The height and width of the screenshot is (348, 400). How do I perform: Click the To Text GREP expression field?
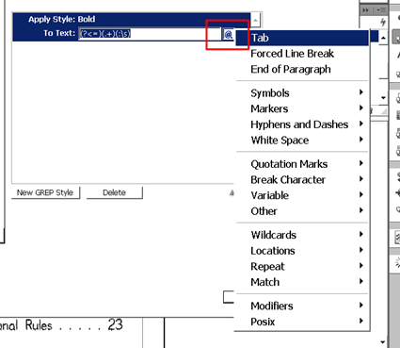pos(150,33)
